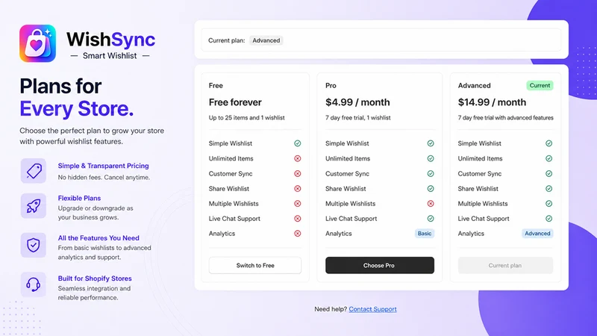Viewport: 597px width, 336px height.
Task: Click the Pro plan Share Wishlist check icon
Action: coord(431,189)
